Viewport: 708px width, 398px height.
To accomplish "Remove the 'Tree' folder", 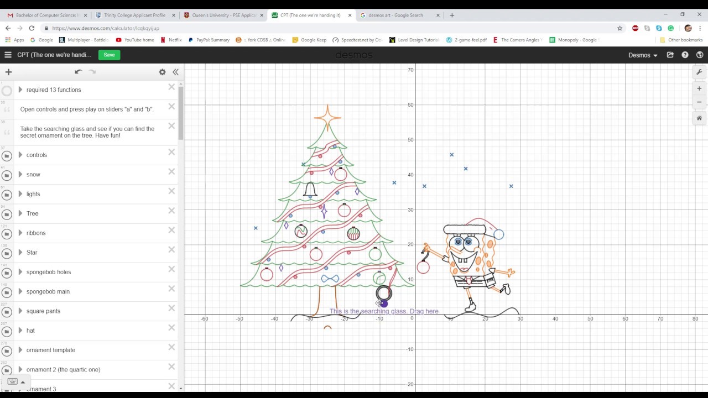I will click(x=171, y=211).
